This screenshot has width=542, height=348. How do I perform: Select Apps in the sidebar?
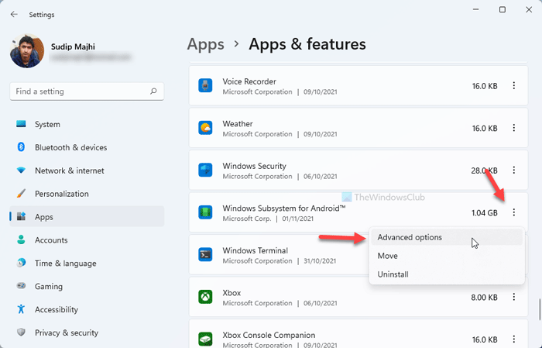coord(87,217)
